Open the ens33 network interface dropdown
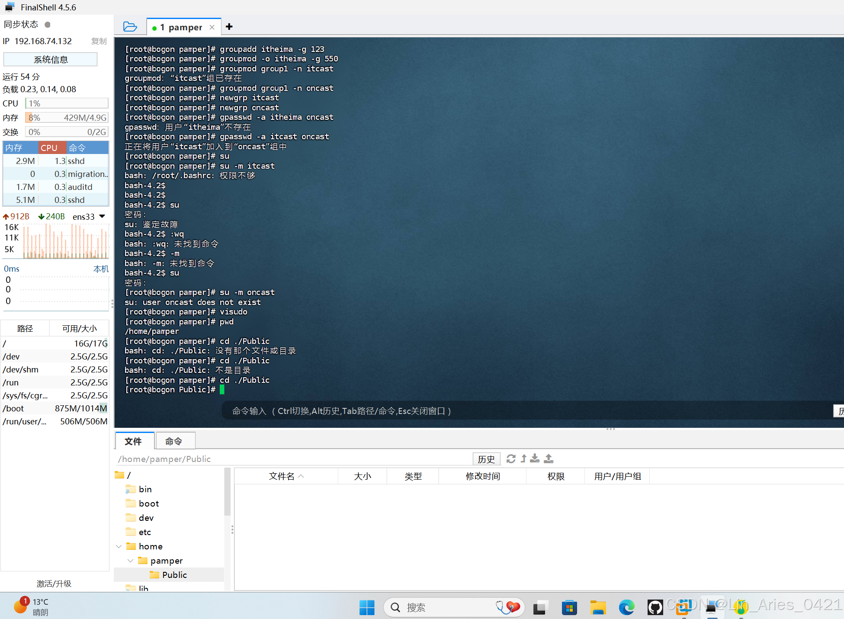Image resolution: width=844 pixels, height=619 pixels. (102, 216)
